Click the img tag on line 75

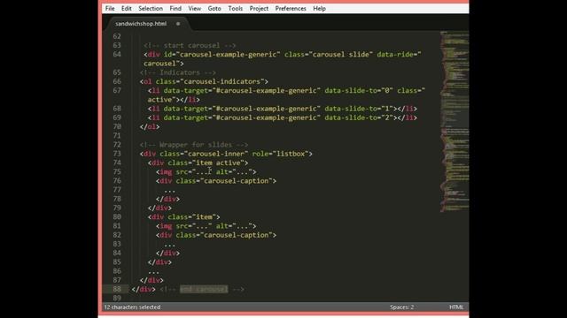point(206,171)
